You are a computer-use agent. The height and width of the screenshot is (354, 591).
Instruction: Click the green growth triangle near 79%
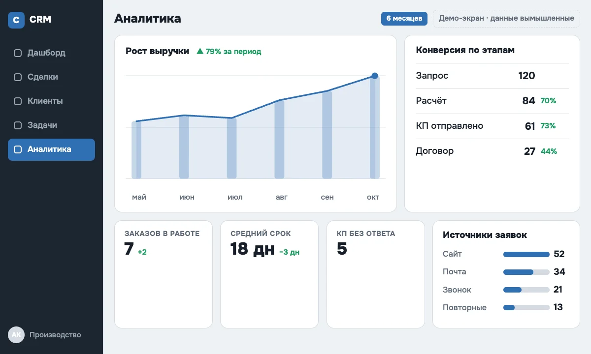200,51
